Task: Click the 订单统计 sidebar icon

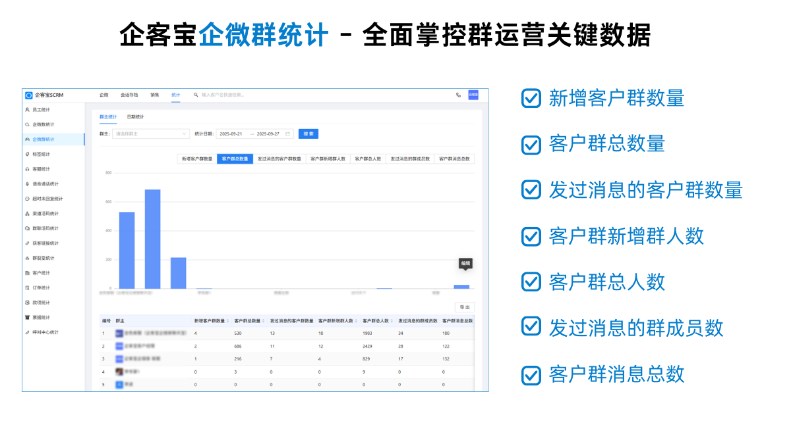Action: [x=27, y=287]
